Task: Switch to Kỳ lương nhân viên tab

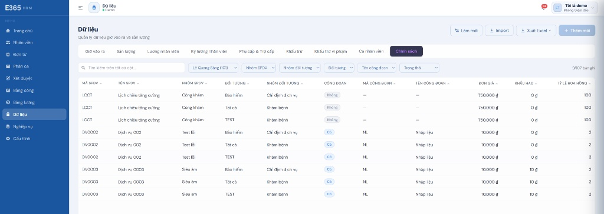Action: pyautogui.click(x=209, y=52)
